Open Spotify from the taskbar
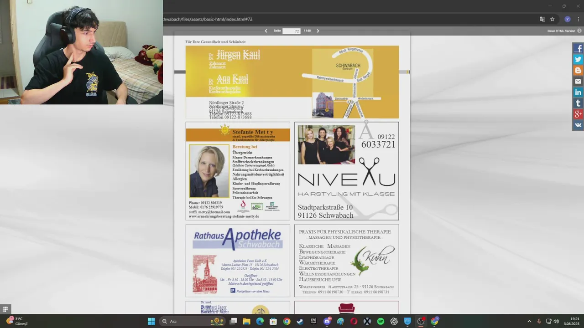 pos(381,321)
